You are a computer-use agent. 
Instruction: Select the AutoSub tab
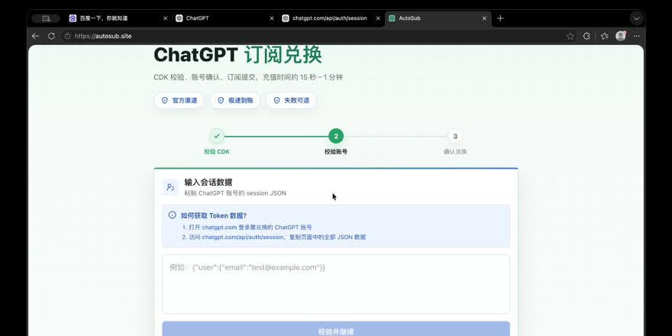[438, 18]
